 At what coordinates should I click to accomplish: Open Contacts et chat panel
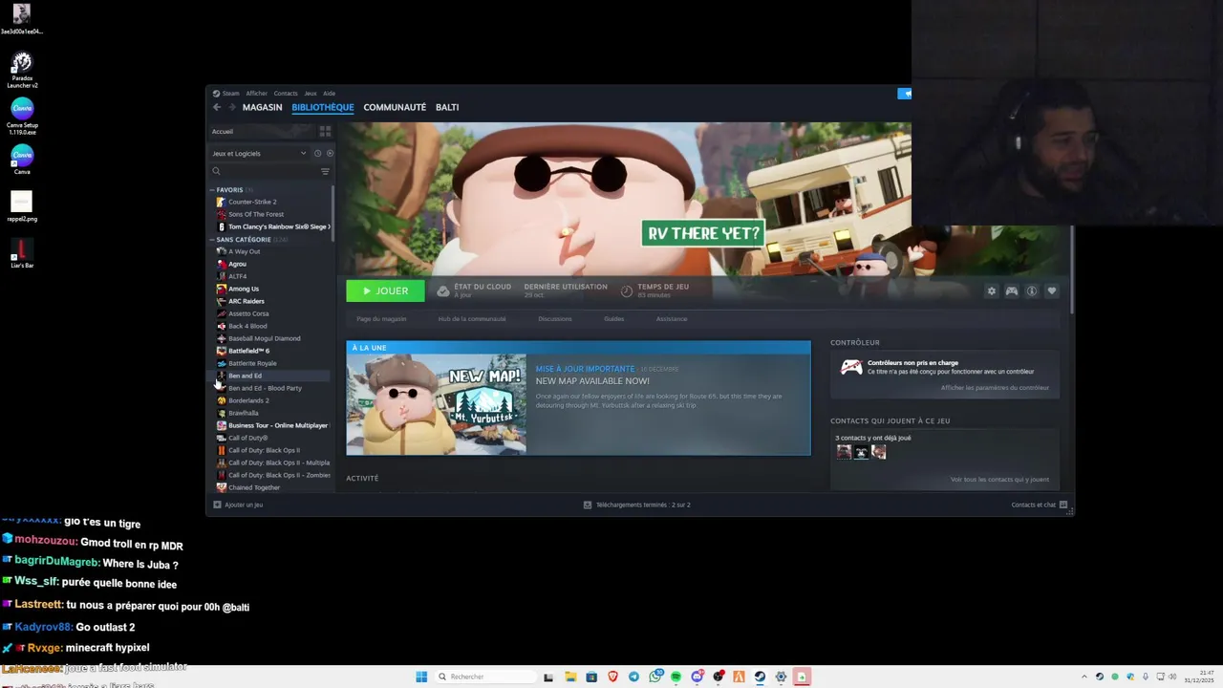point(1040,505)
